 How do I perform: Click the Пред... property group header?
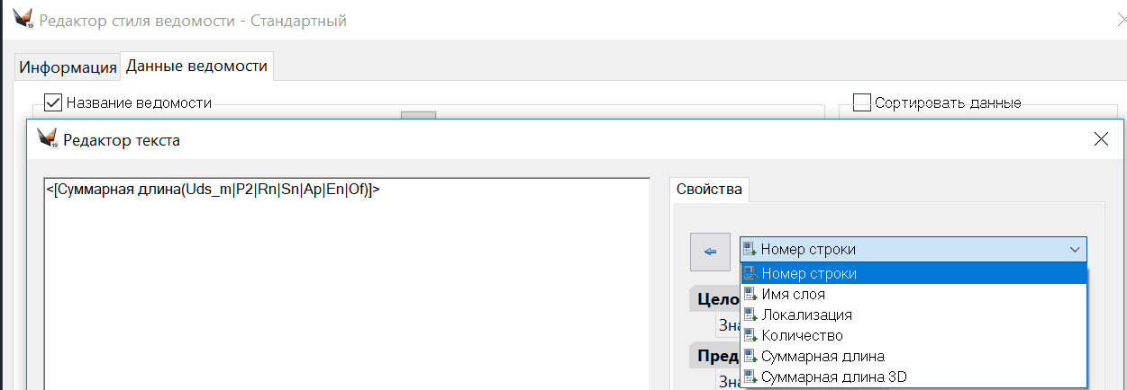715,356
